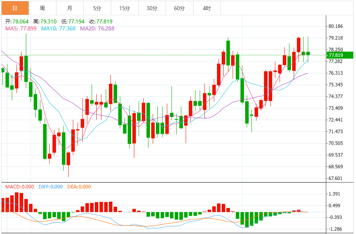This screenshot has width=356, height=234.
Task: Click the 70.505 price axis label
Action: pyautogui.click(x=336, y=143)
